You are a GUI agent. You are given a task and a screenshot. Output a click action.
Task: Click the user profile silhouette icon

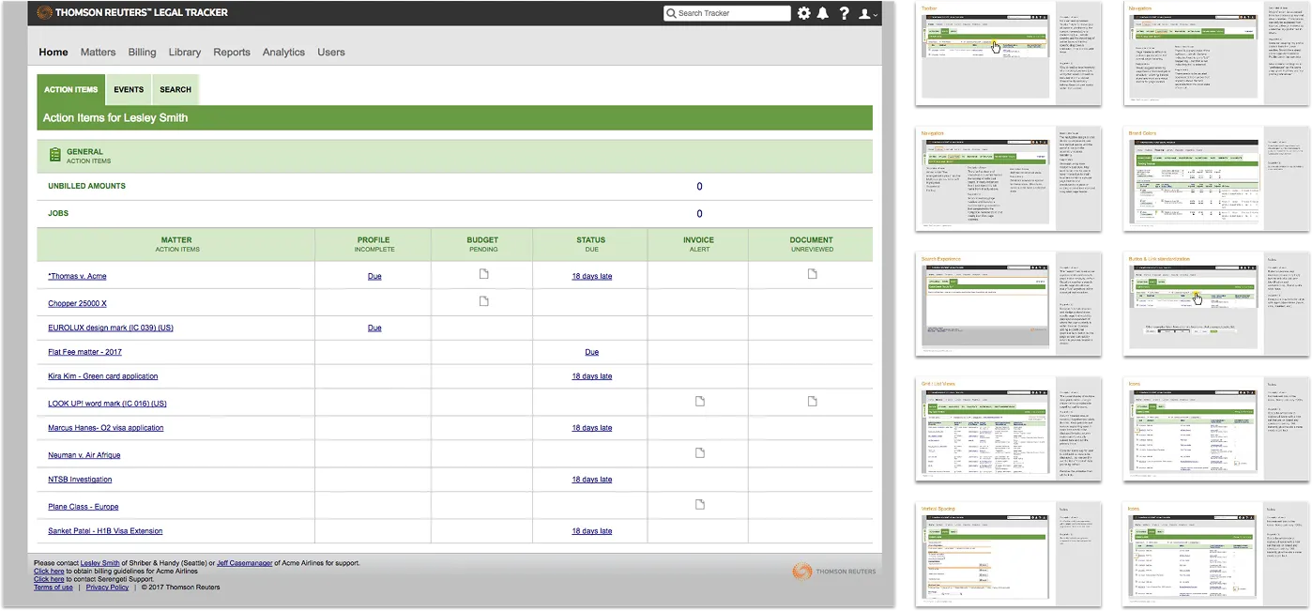pos(863,13)
